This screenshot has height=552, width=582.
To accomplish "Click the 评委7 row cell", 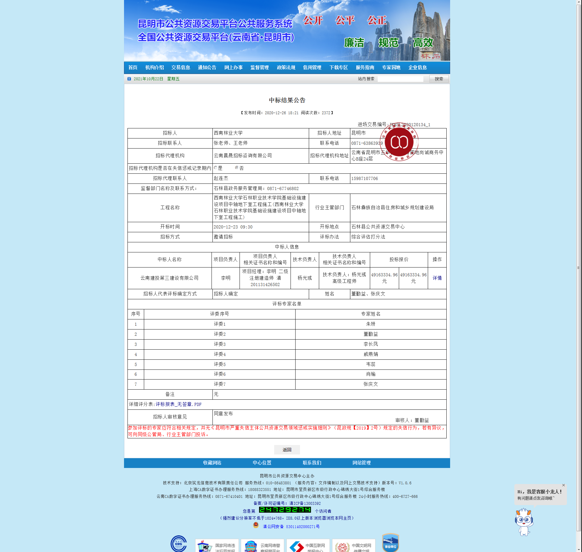I will coord(220,384).
